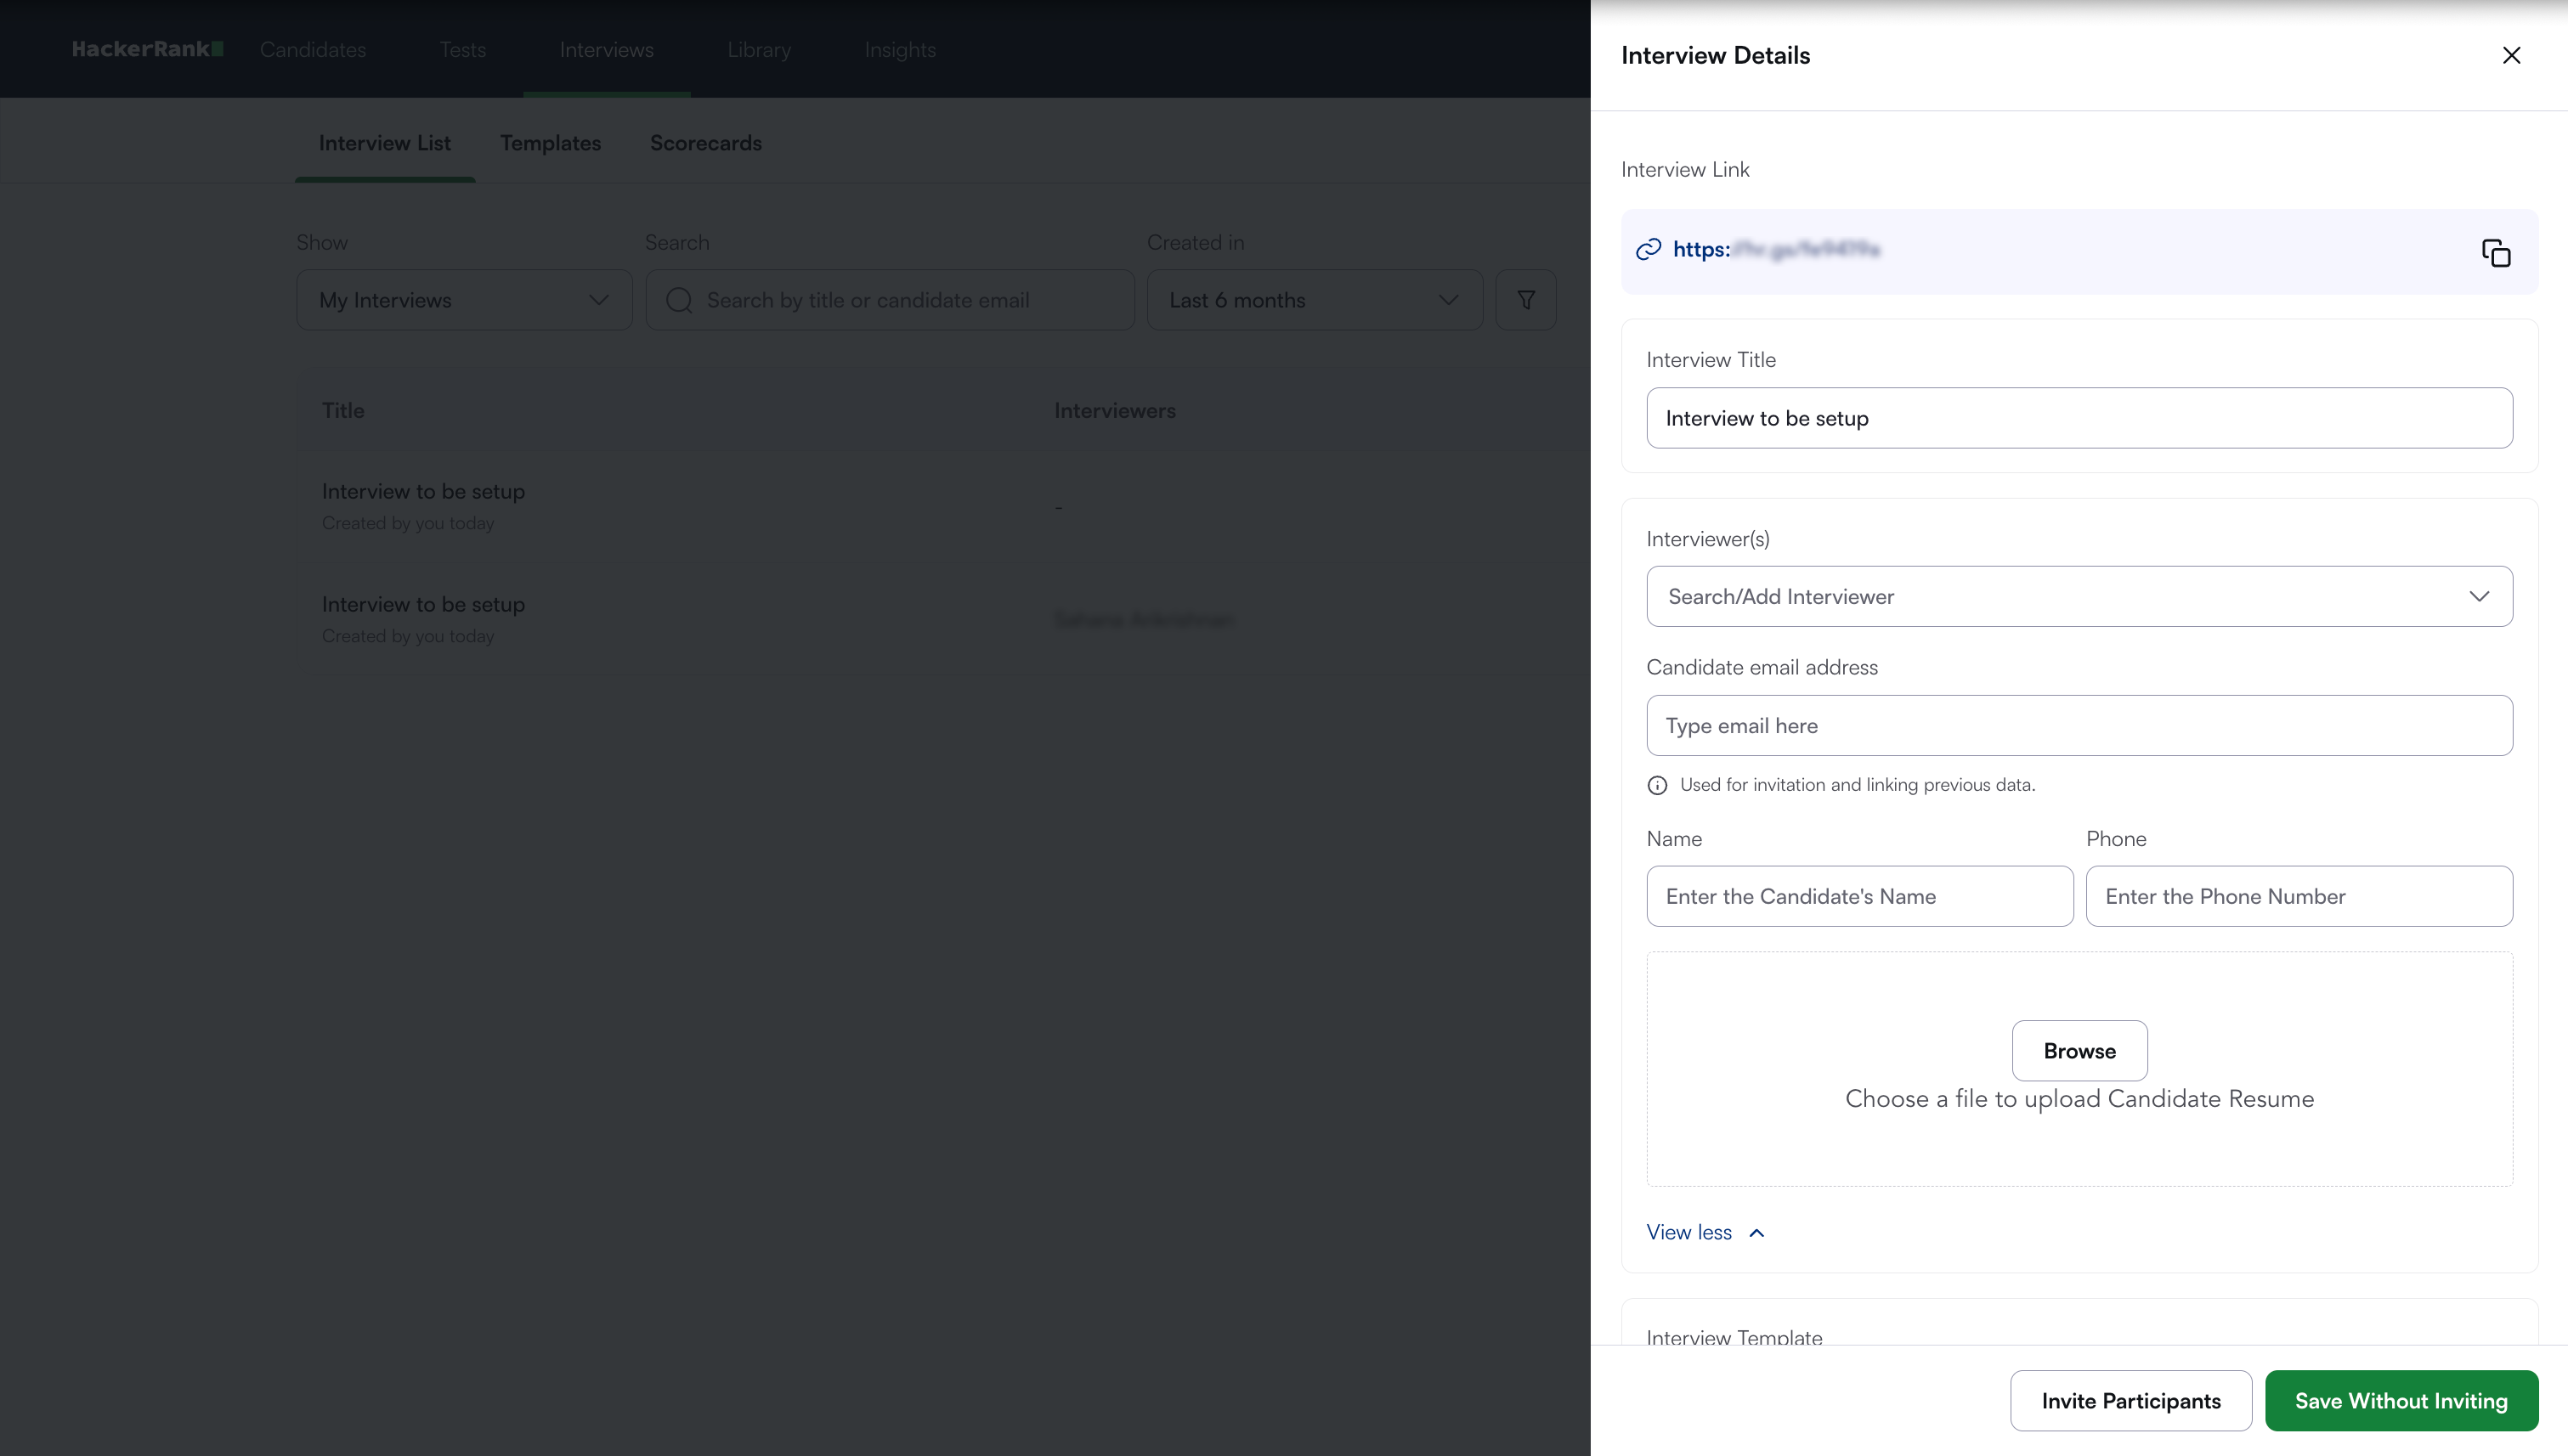Open the Last 6 months dropdown
The height and width of the screenshot is (1456, 2568).
tap(1314, 300)
